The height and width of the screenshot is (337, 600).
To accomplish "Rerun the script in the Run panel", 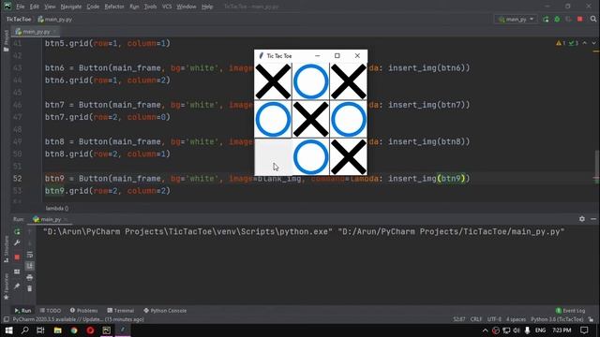I will [17, 231].
